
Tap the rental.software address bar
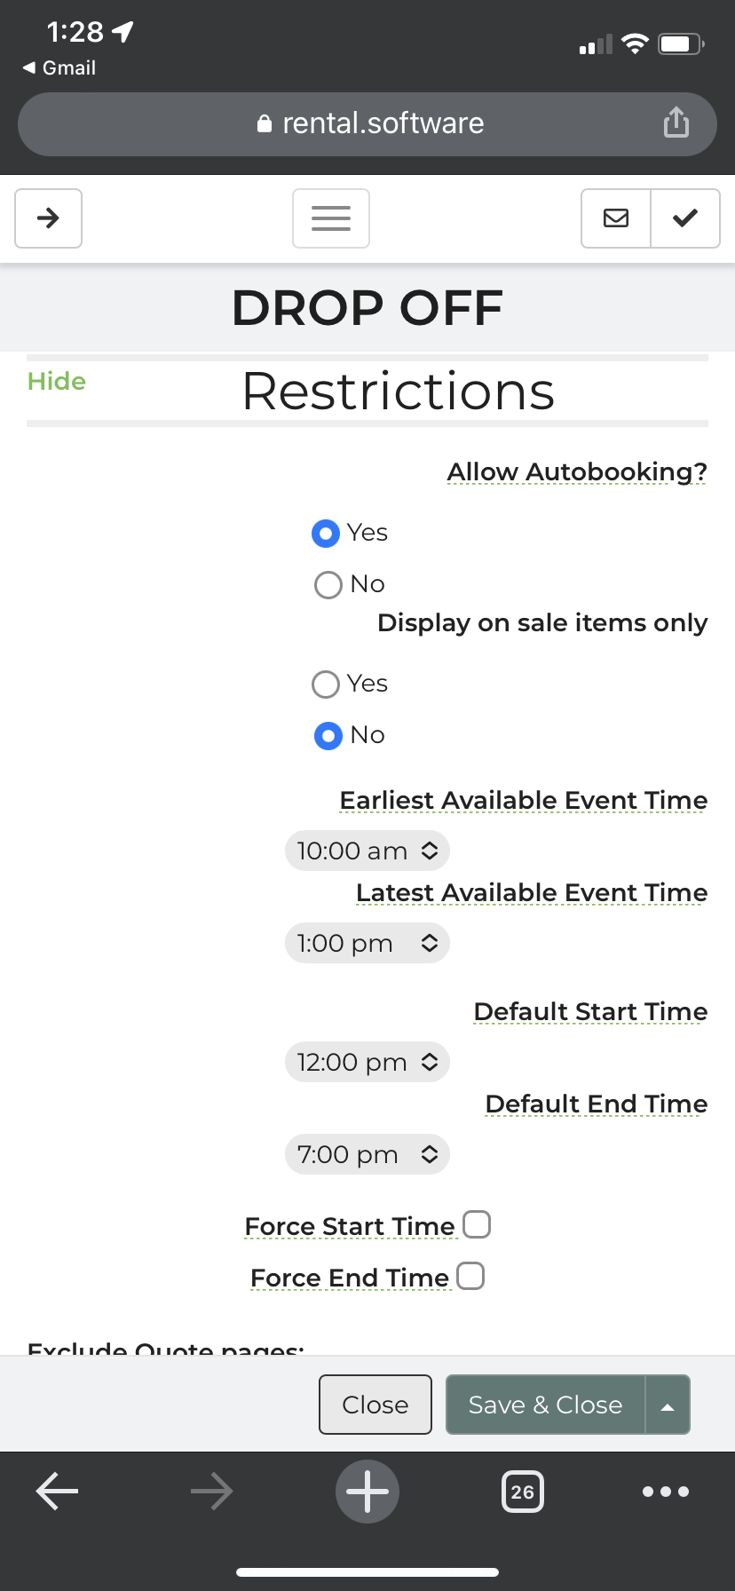[x=367, y=123]
